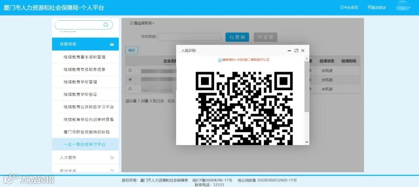Click 退出登录 logout link

[377, 7]
